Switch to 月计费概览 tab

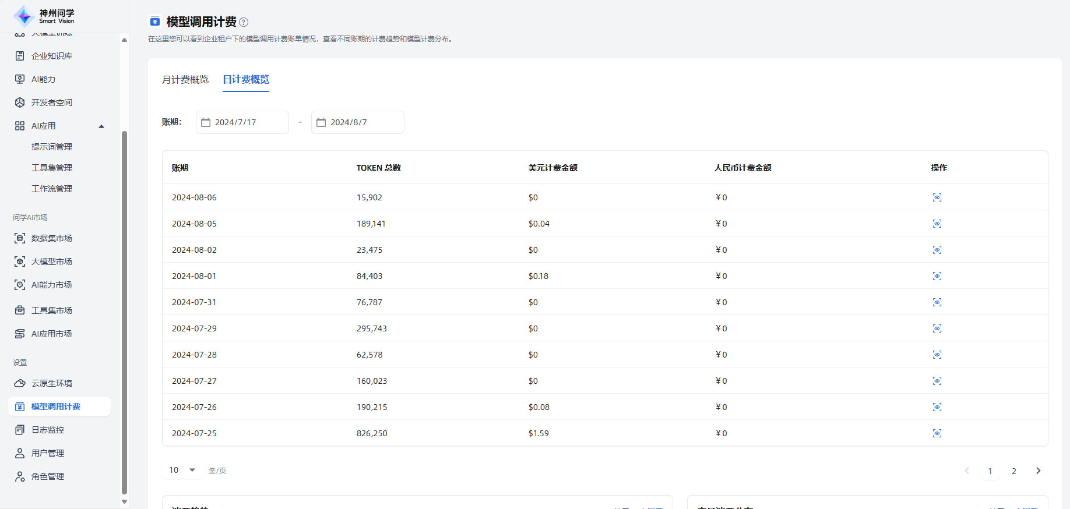point(185,79)
